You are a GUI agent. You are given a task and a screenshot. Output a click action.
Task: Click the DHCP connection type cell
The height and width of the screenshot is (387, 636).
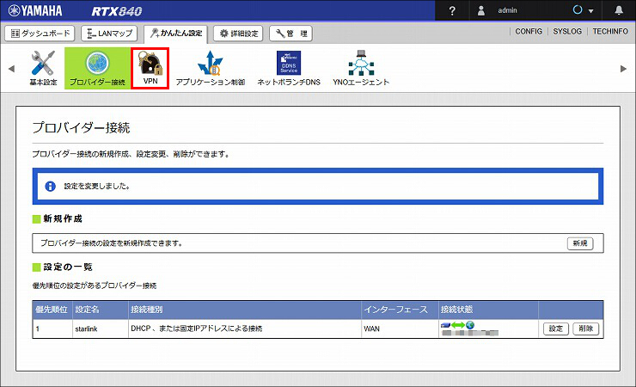245,329
